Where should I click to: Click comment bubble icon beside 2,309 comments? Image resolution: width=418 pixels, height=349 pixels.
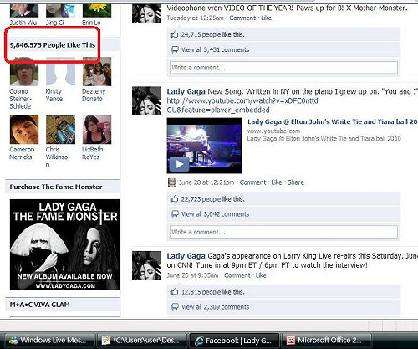tap(175, 307)
